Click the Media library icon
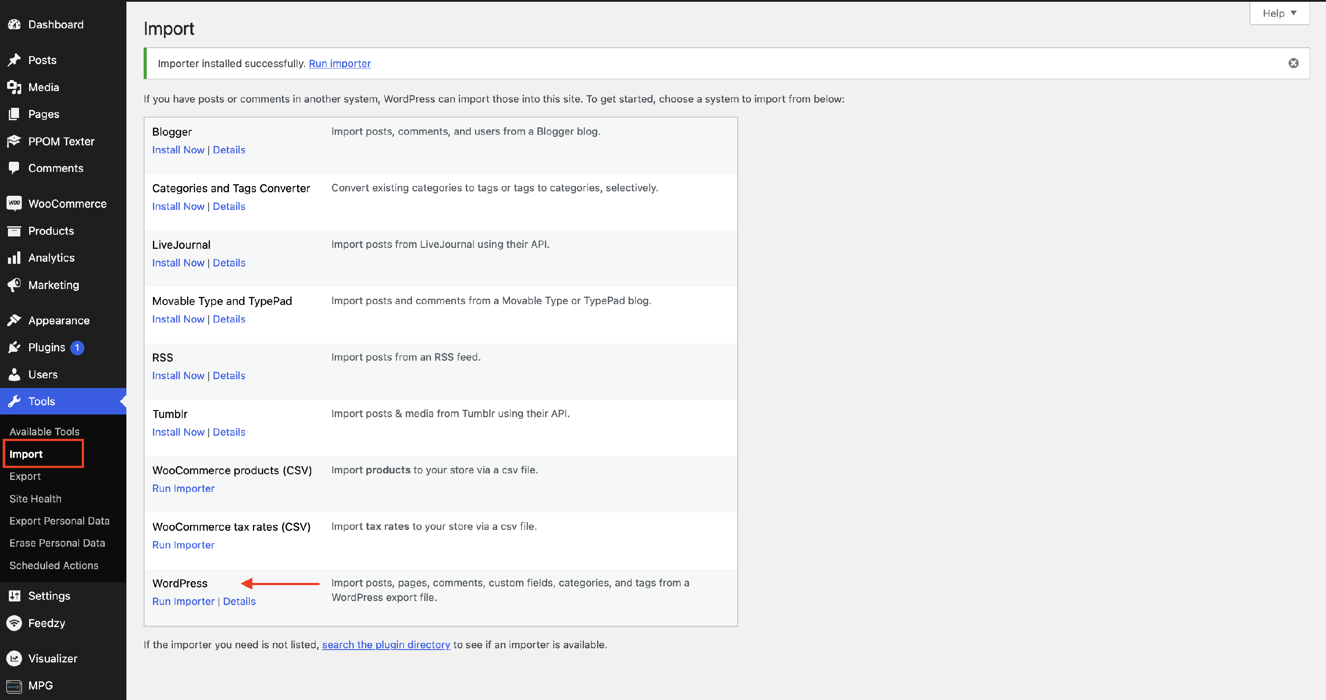The image size is (1326, 700). (15, 87)
